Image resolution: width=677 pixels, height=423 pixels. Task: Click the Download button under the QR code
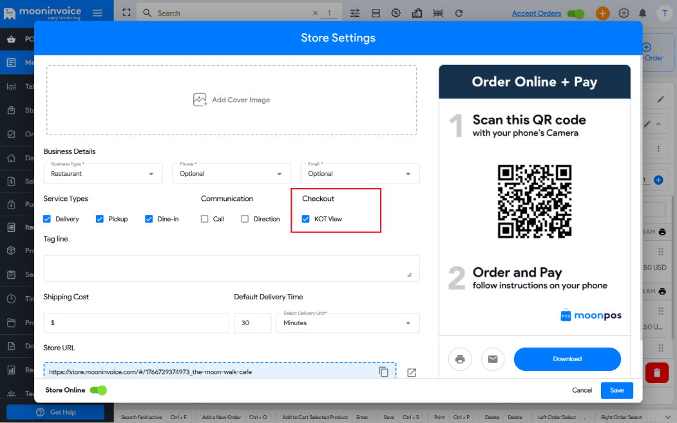pyautogui.click(x=567, y=359)
